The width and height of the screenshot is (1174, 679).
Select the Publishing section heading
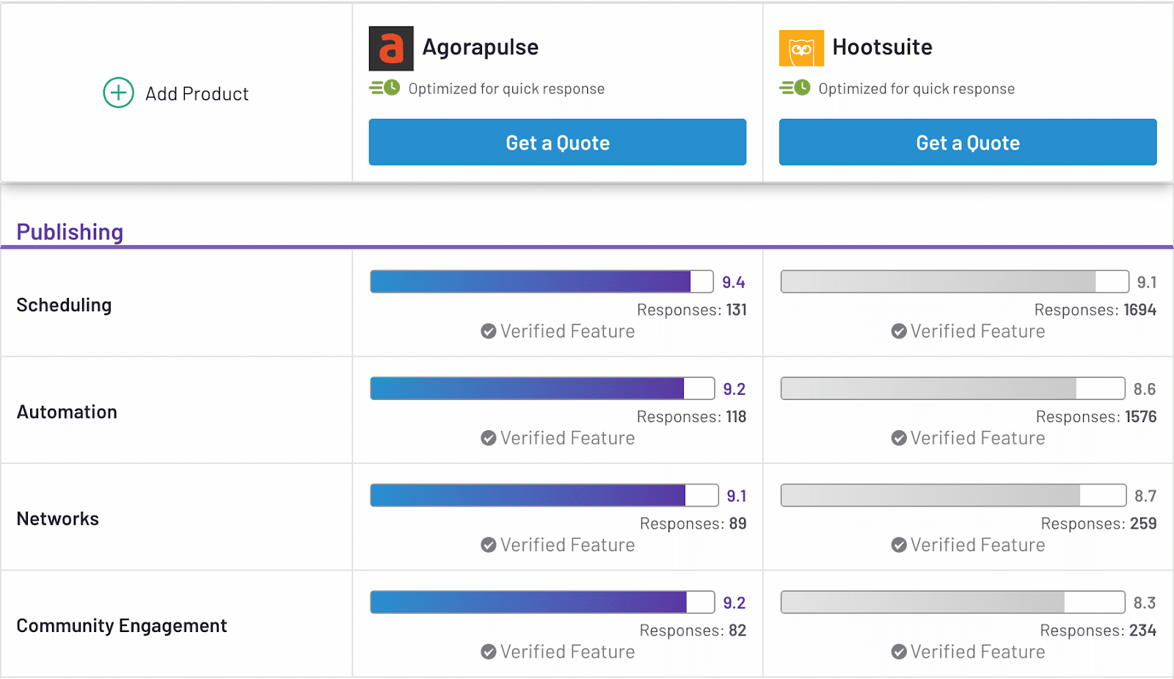click(70, 232)
